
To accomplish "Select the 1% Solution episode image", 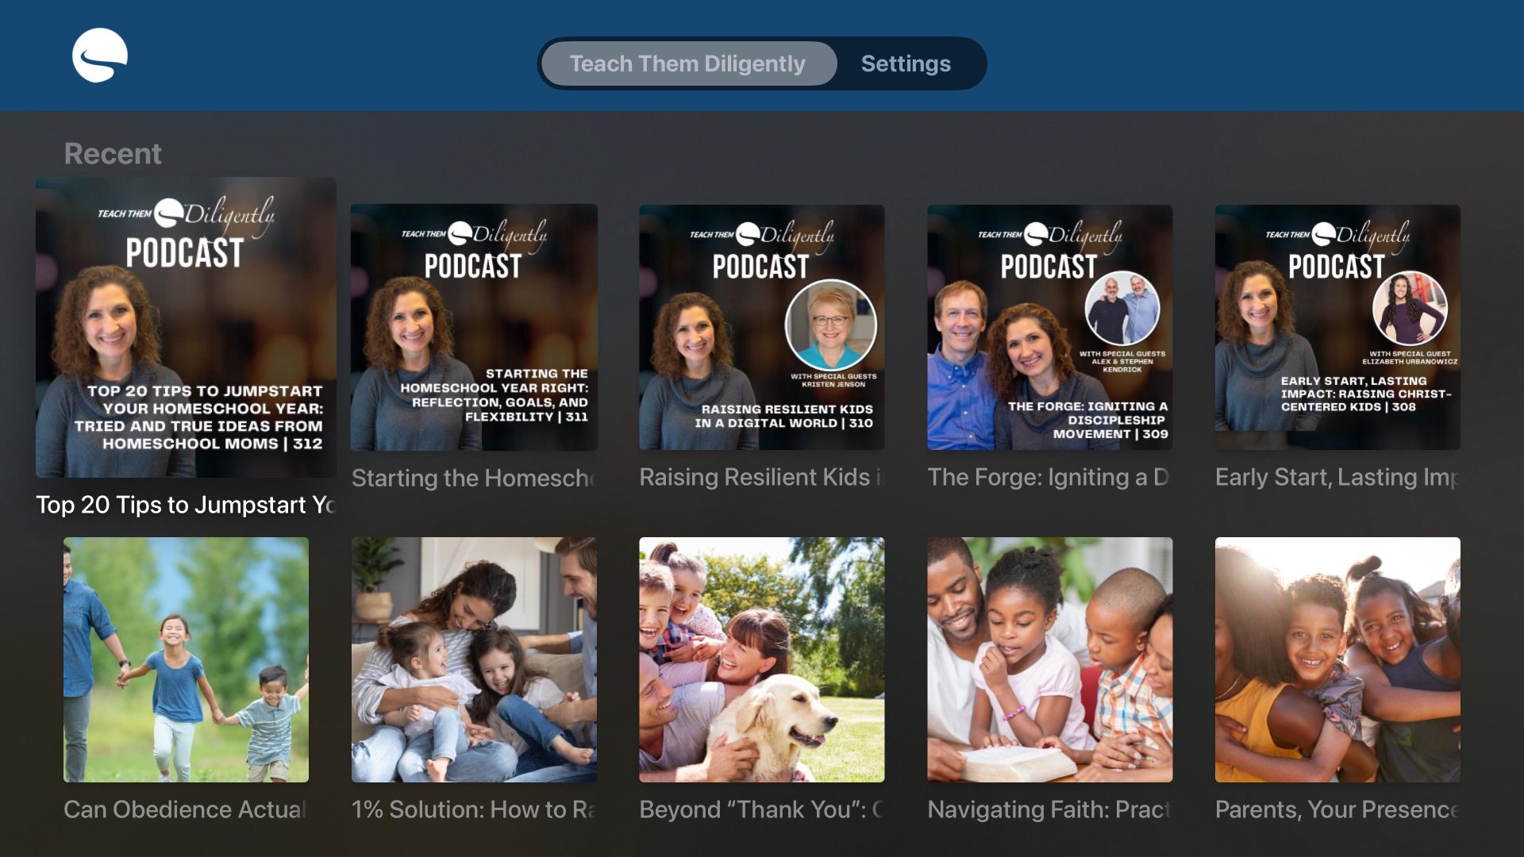I will coord(474,659).
